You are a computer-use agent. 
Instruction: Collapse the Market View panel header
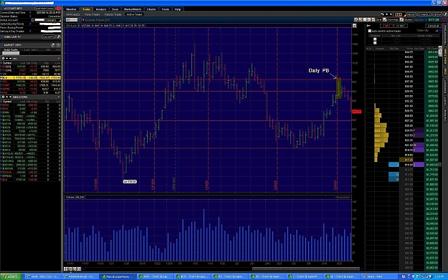[x=2, y=45]
